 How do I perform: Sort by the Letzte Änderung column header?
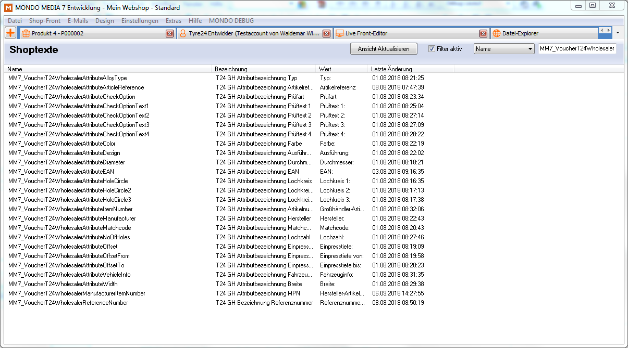click(x=391, y=69)
